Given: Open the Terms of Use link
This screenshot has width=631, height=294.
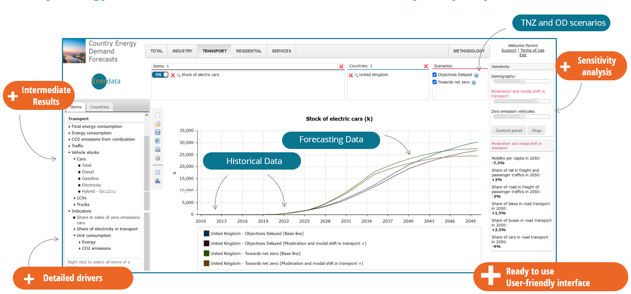Looking at the screenshot, I should [532, 51].
